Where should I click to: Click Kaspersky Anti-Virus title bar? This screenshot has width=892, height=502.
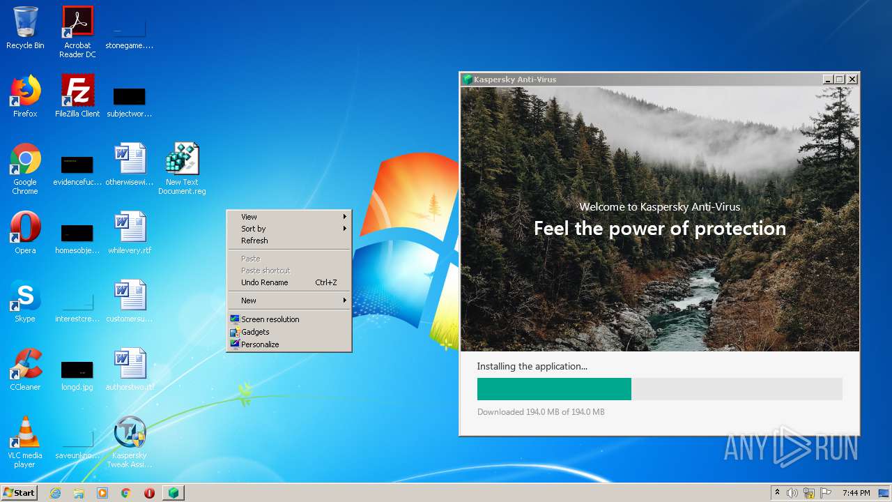coord(641,79)
